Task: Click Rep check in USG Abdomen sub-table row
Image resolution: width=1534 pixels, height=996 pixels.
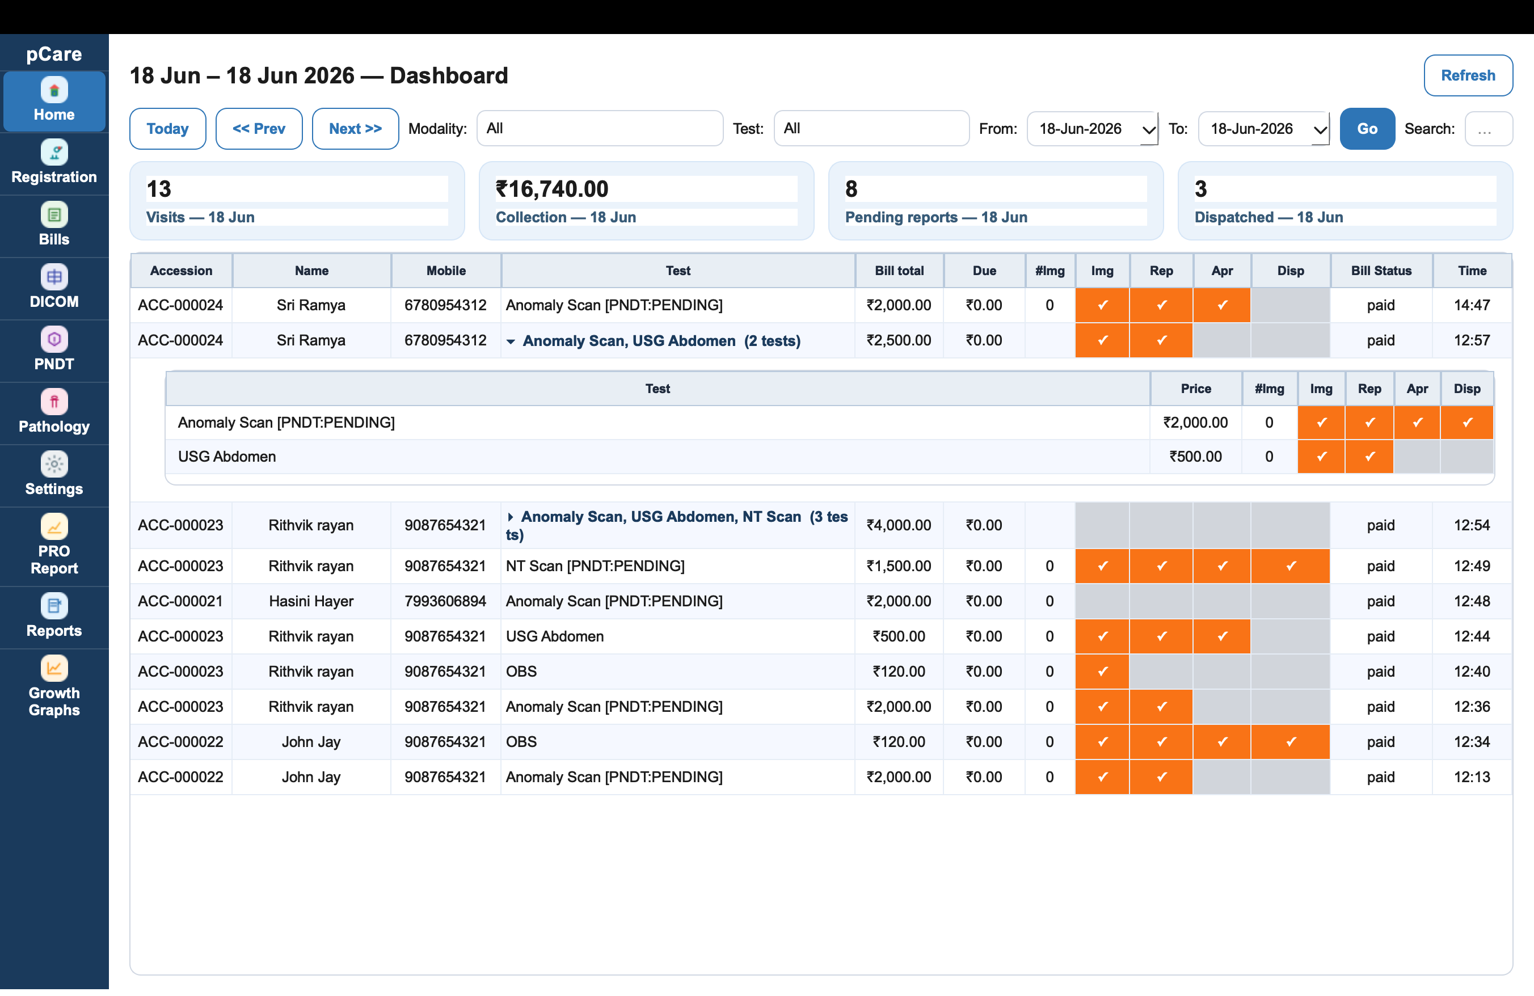Action: [x=1369, y=457]
